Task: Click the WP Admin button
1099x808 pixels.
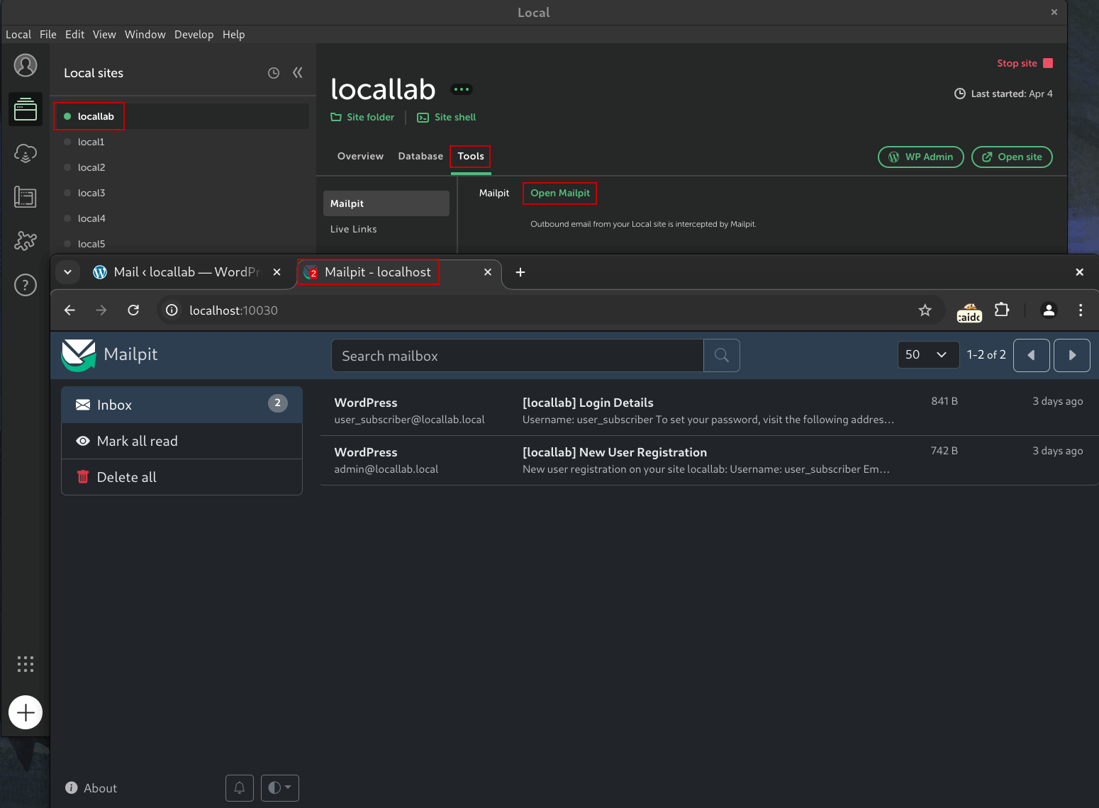Action: 920,157
